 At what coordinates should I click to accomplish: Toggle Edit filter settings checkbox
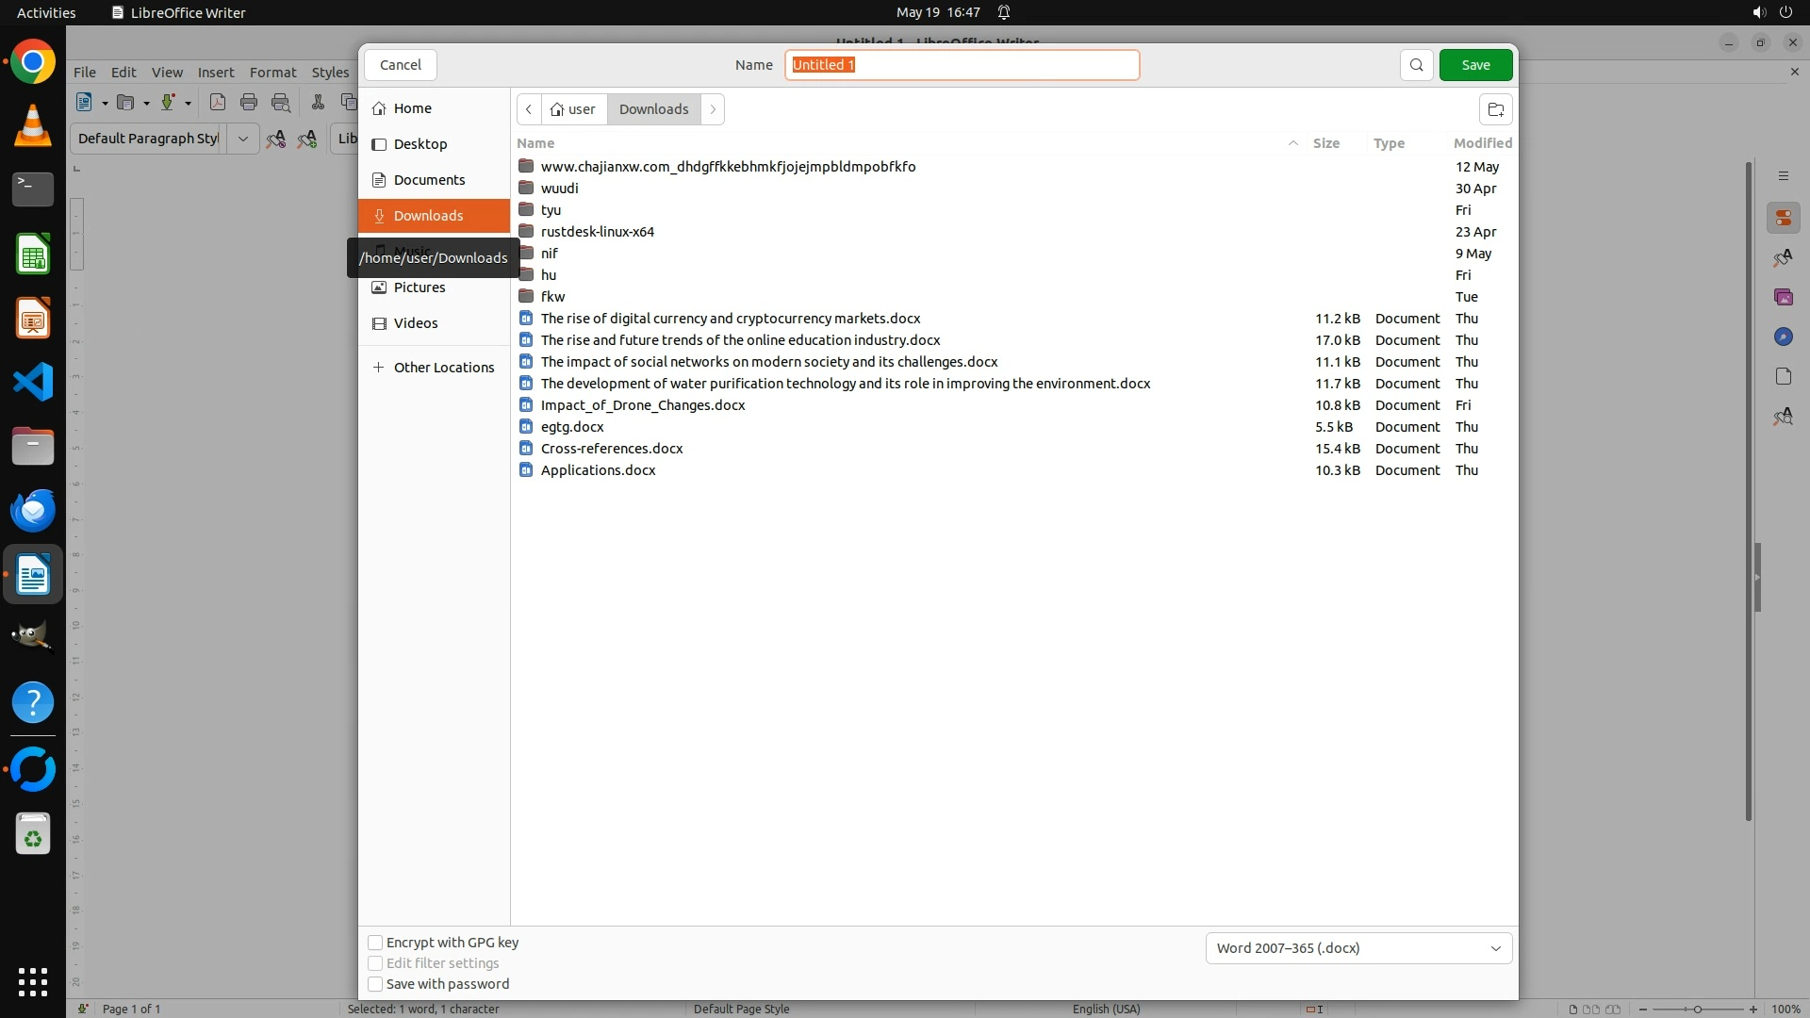coord(375,963)
